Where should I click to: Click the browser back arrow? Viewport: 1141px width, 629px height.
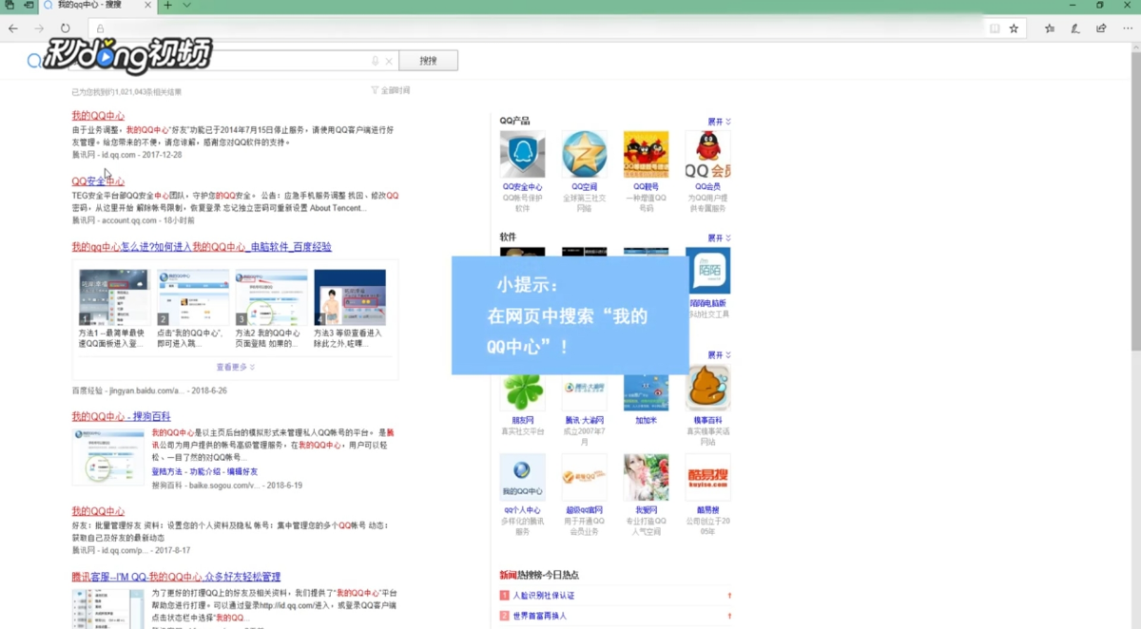[x=13, y=29]
